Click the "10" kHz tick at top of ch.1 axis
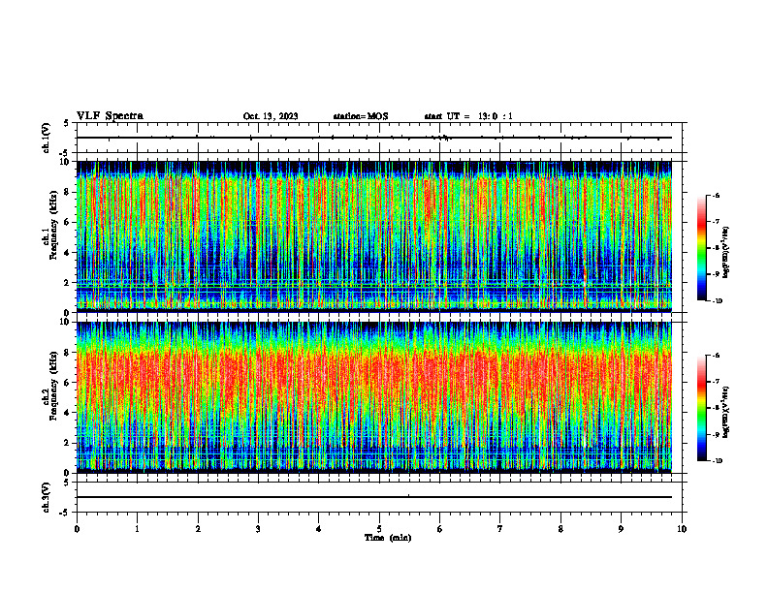768x593 pixels. point(66,162)
